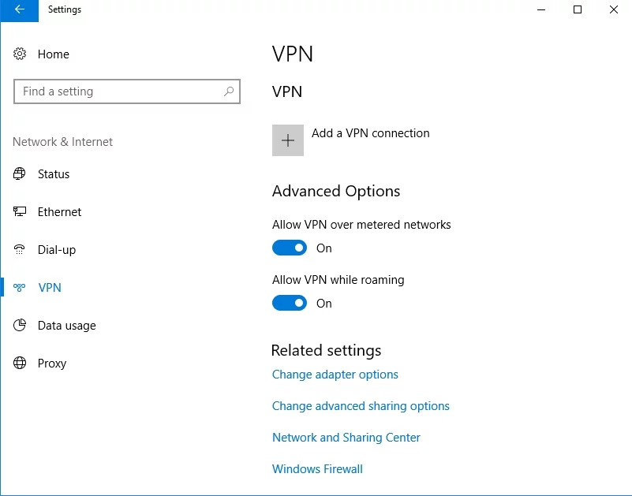The image size is (632, 496).
Task: Switch to the Proxy settings page
Action: pos(52,364)
